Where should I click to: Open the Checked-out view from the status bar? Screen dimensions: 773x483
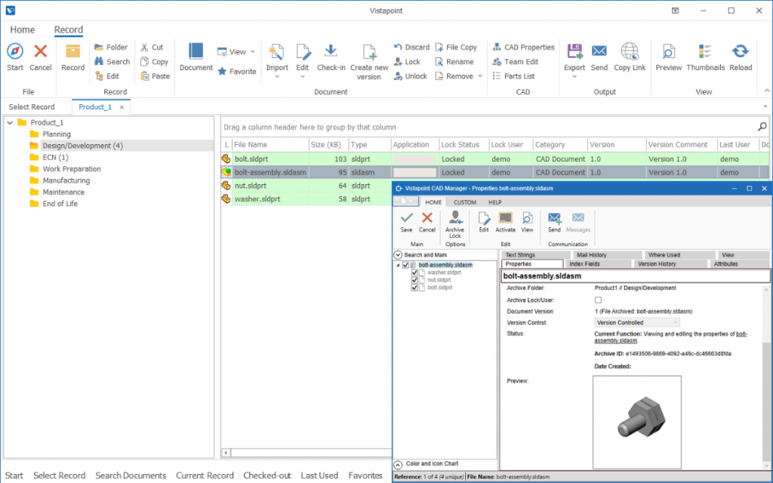[266, 475]
